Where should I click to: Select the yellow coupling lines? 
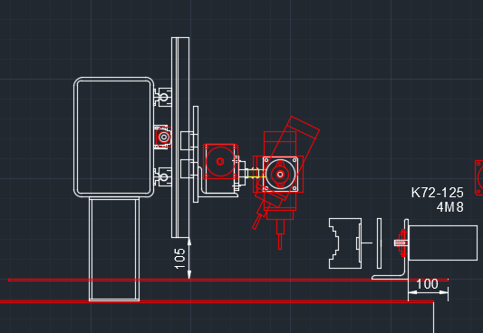click(x=256, y=173)
